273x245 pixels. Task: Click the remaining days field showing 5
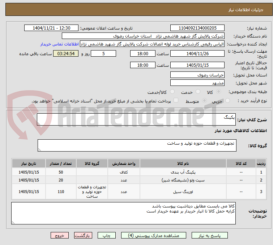(103, 53)
